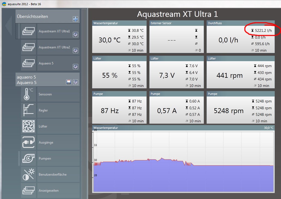Click the plus icon beside Übersichtsseiten
The height and width of the screenshot is (199, 281).
(x=75, y=19)
